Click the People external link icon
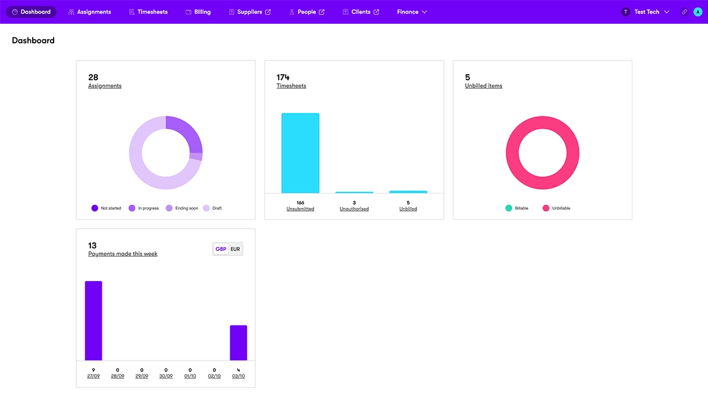 pyautogui.click(x=321, y=12)
